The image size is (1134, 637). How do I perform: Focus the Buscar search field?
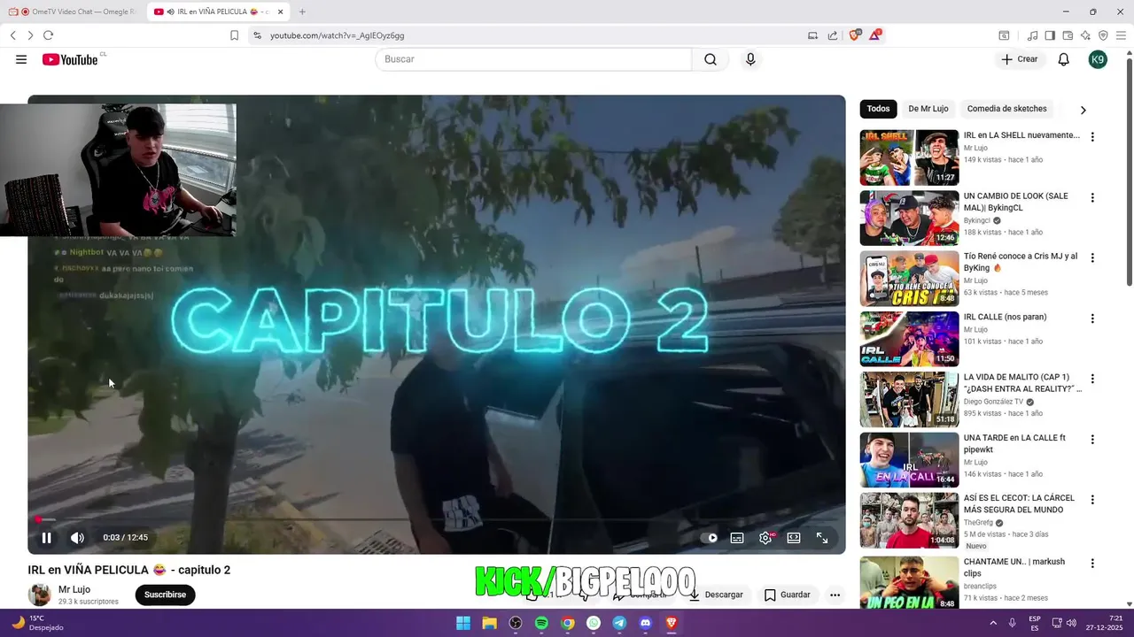point(533,59)
